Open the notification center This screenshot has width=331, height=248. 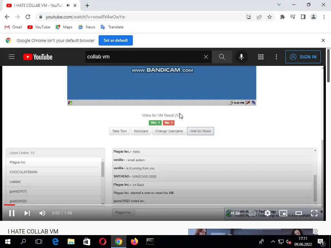321,242
